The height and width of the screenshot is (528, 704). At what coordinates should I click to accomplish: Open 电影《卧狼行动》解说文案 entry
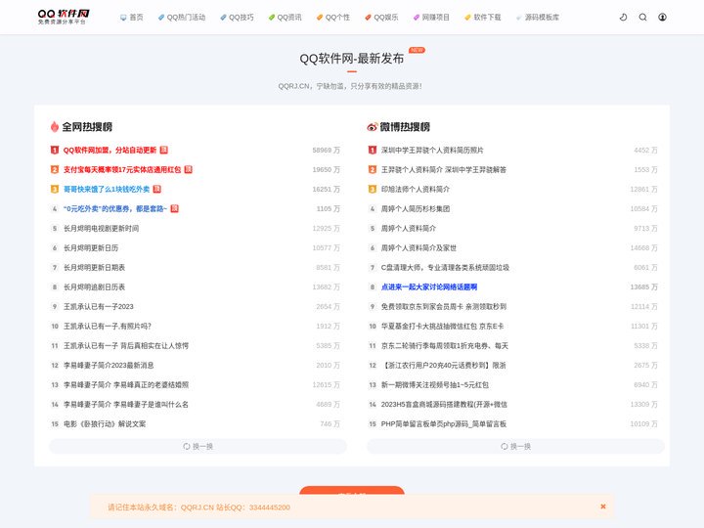coord(105,423)
